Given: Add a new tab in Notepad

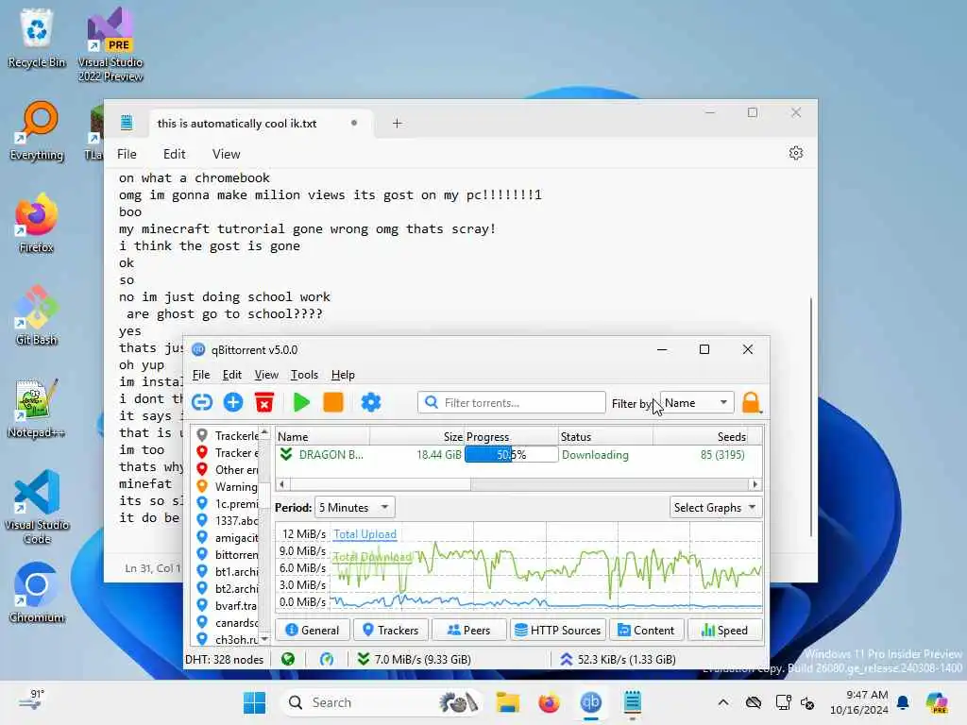Looking at the screenshot, I should (398, 124).
